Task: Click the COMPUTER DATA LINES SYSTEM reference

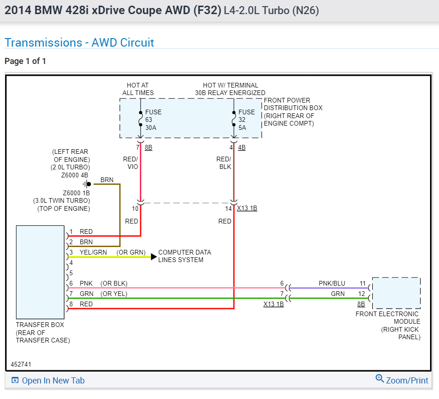Action: click(184, 256)
